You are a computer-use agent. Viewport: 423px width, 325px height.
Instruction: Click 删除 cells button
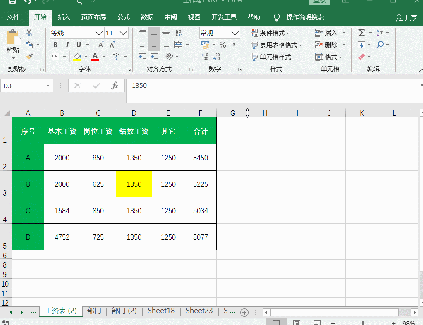tap(326, 45)
